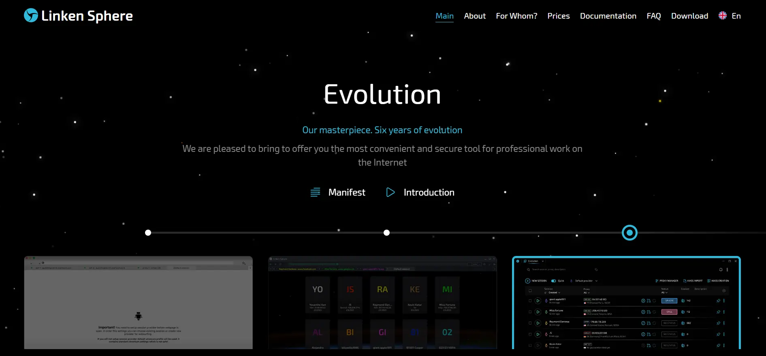Screen dimensions: 766x356
Task: Open the highlighted Evolution app screenshot thumbnail
Action: pos(626,302)
